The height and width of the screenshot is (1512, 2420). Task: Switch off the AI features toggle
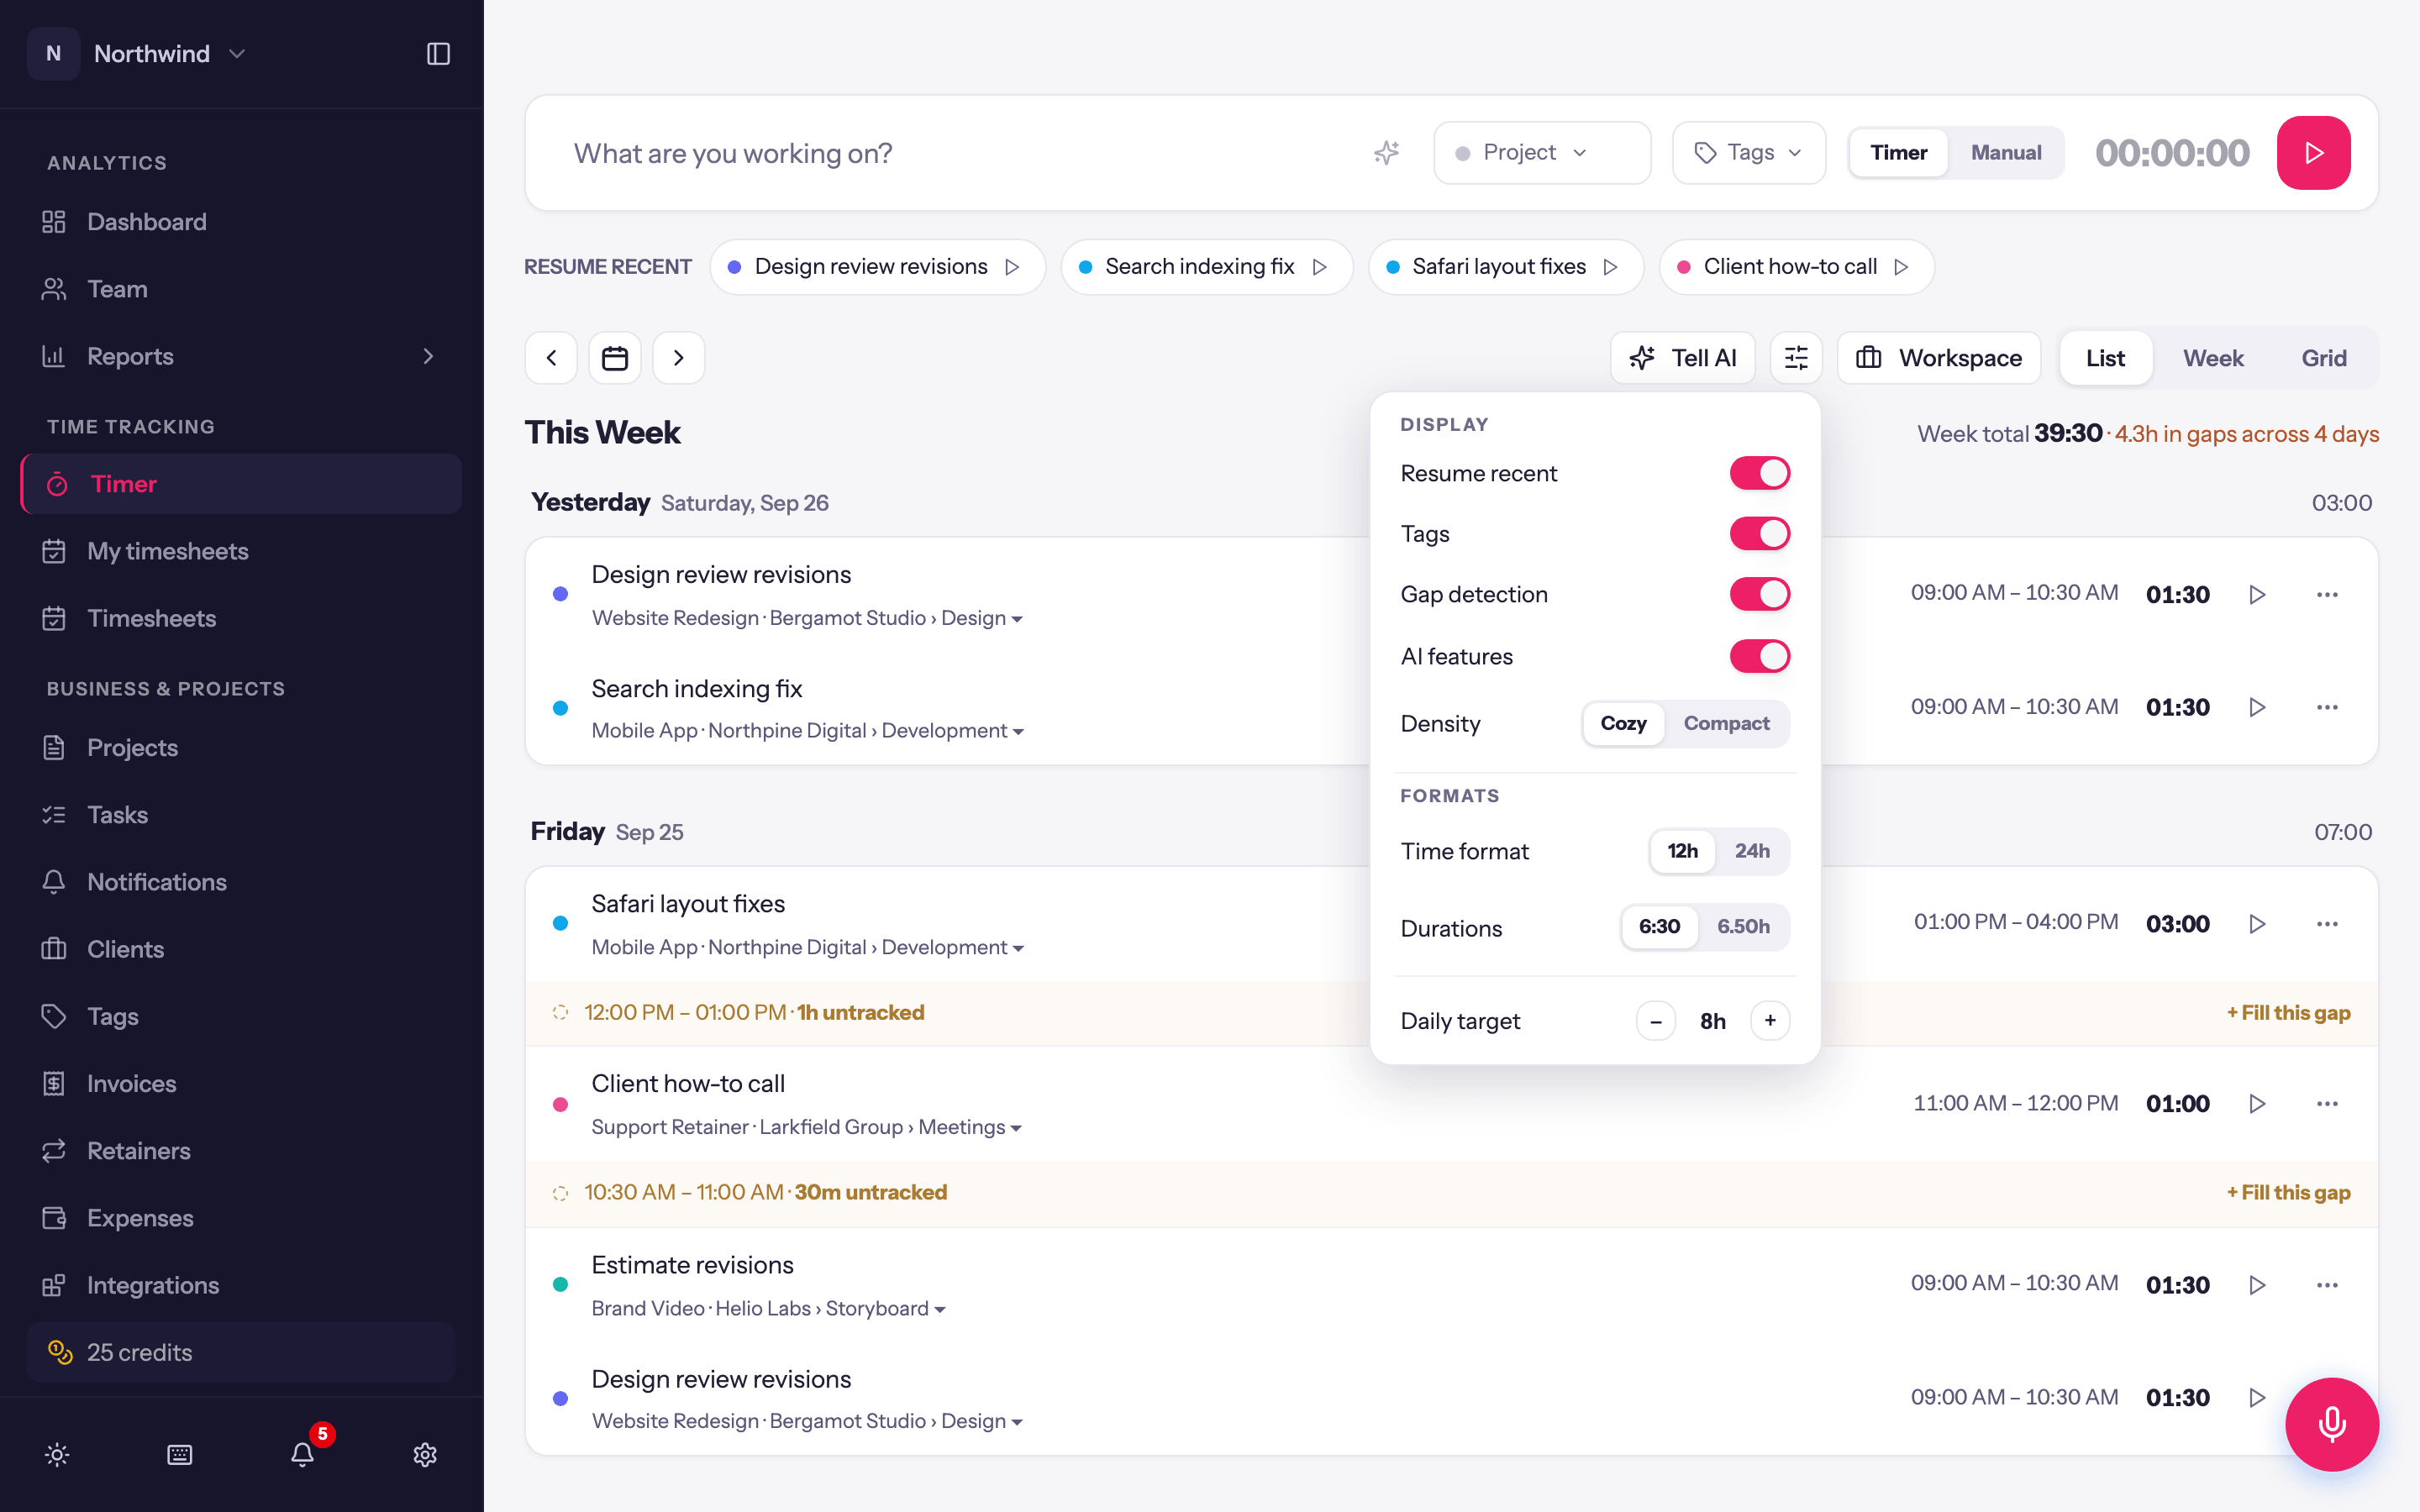[1760, 656]
